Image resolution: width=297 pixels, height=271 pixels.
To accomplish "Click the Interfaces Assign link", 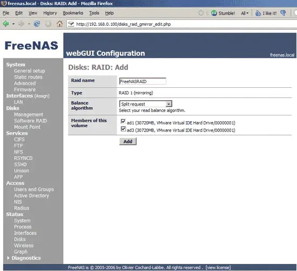I will click(x=42, y=96).
